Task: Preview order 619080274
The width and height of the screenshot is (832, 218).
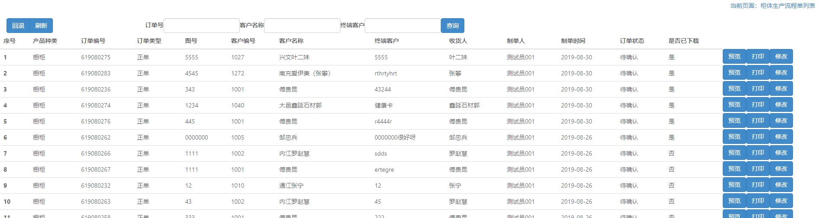Action: (x=734, y=104)
